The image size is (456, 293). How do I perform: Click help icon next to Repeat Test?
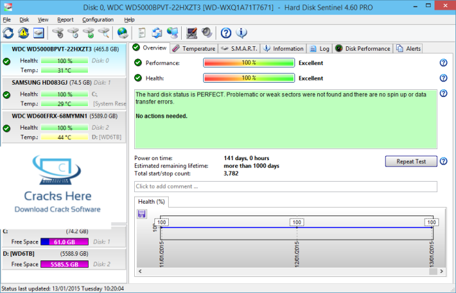[444, 161]
